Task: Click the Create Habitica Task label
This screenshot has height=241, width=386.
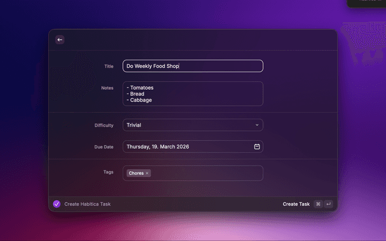Action: pos(87,204)
